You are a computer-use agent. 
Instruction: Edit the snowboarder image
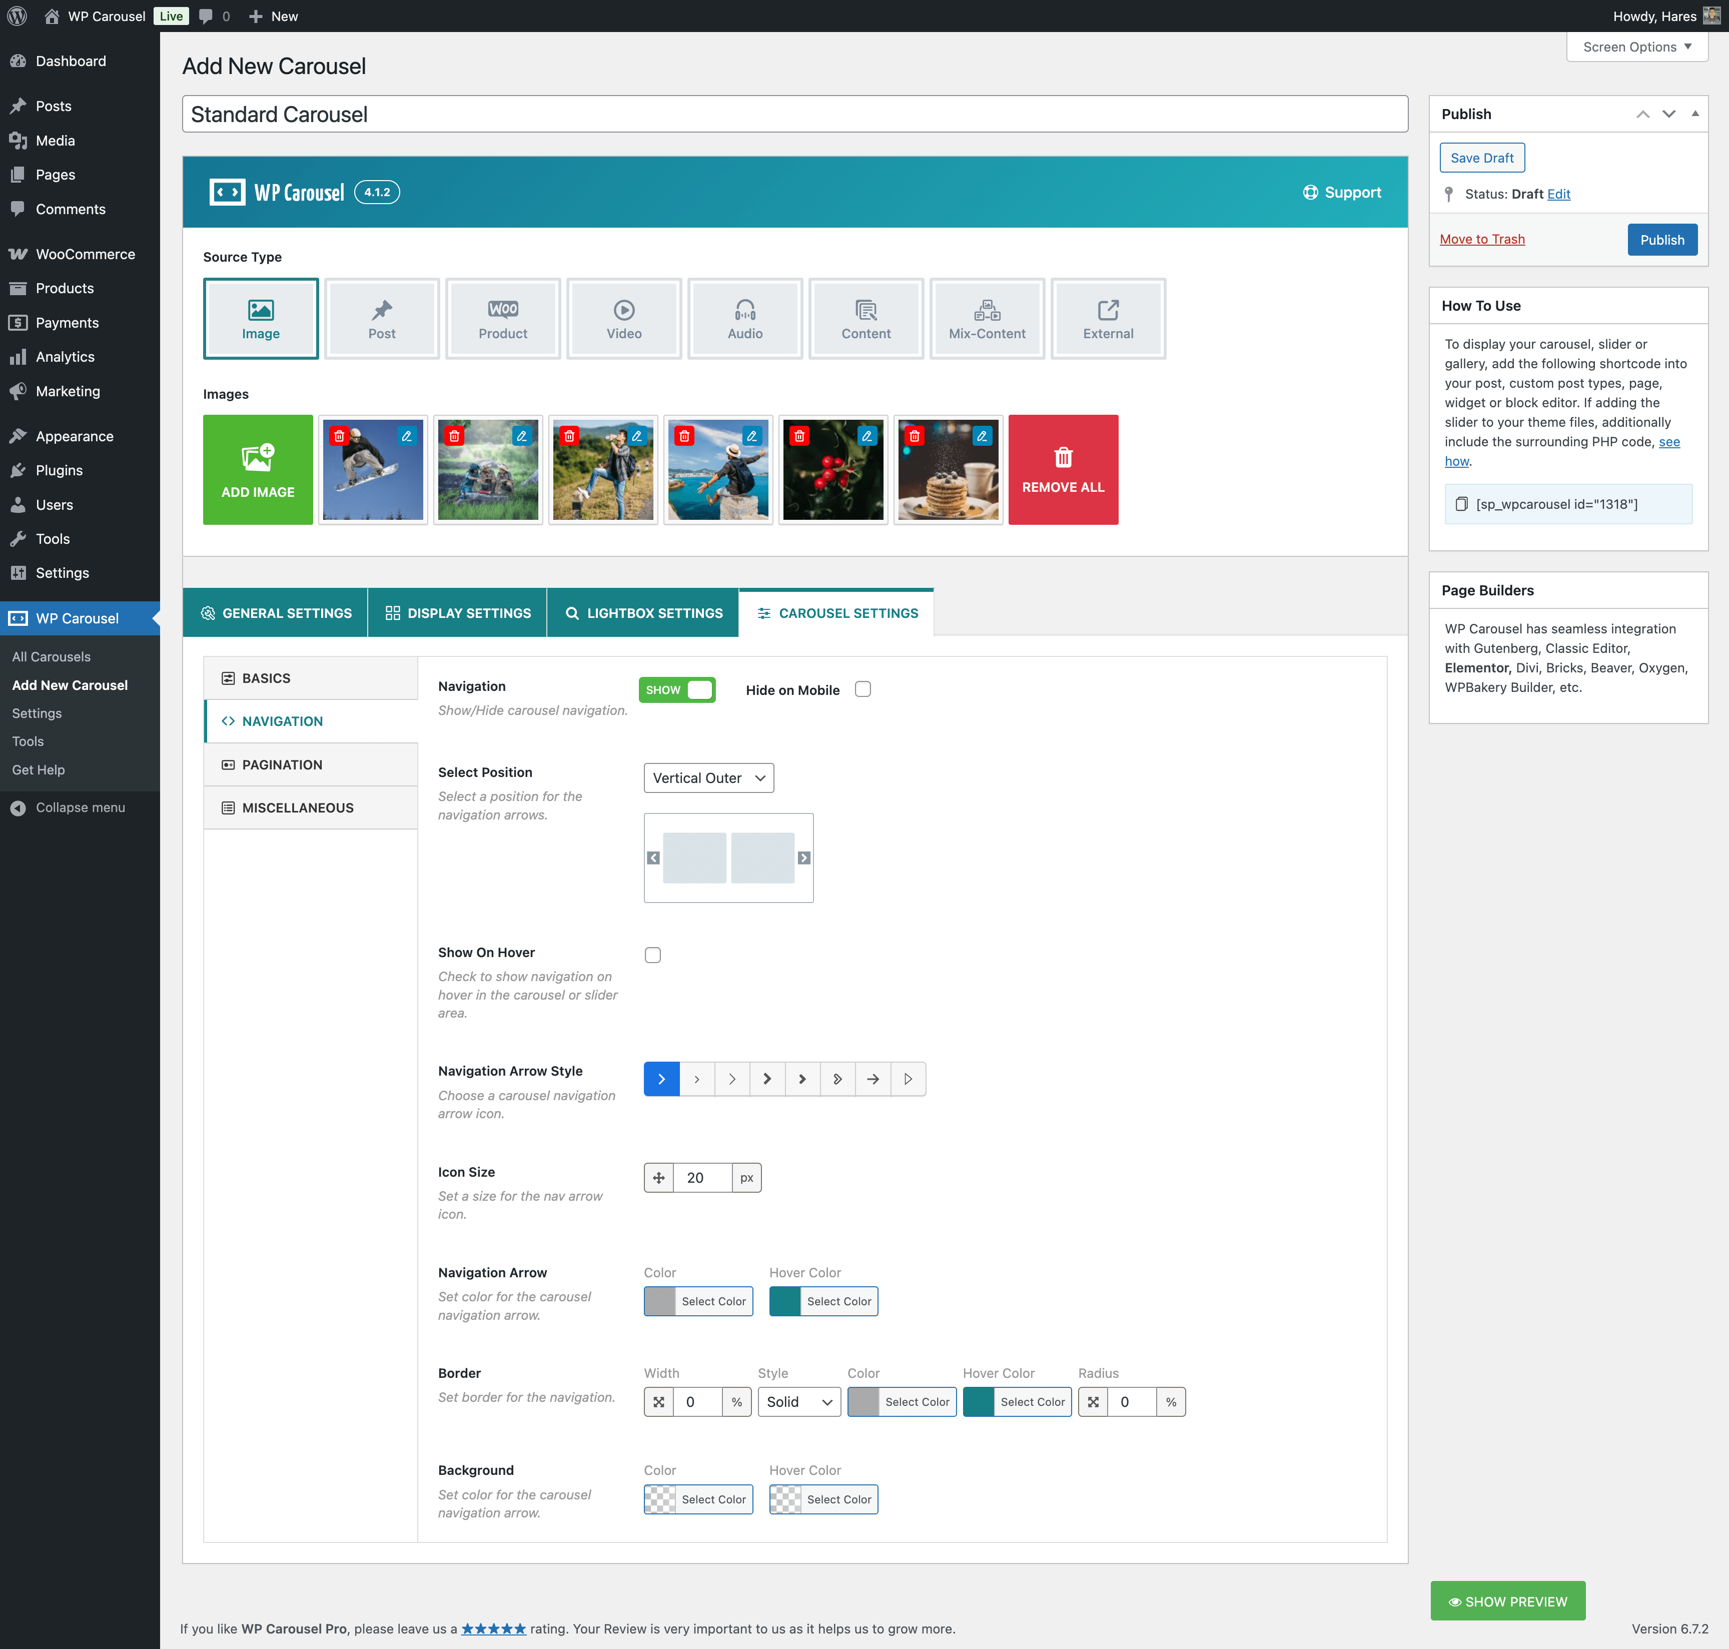click(407, 436)
